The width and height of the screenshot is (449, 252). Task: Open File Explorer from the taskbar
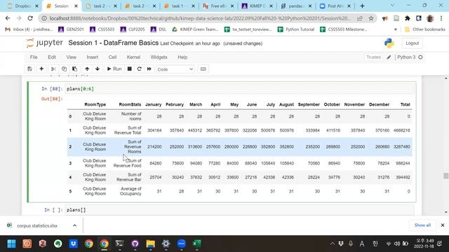click(x=150, y=244)
